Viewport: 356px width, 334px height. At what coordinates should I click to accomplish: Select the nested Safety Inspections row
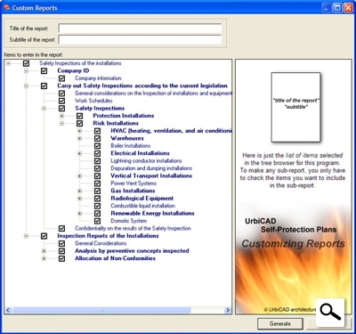pyautogui.click(x=100, y=109)
